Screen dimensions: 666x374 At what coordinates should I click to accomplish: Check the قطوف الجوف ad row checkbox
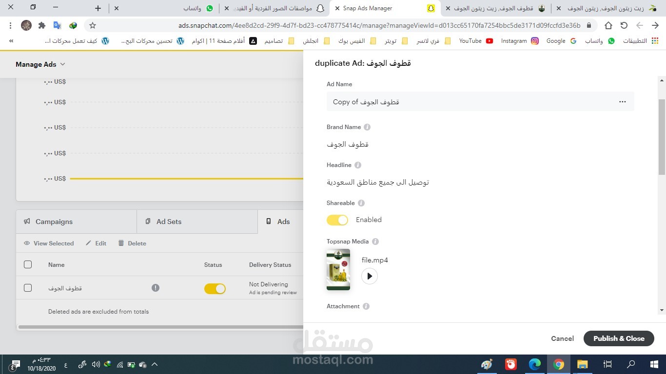28,288
